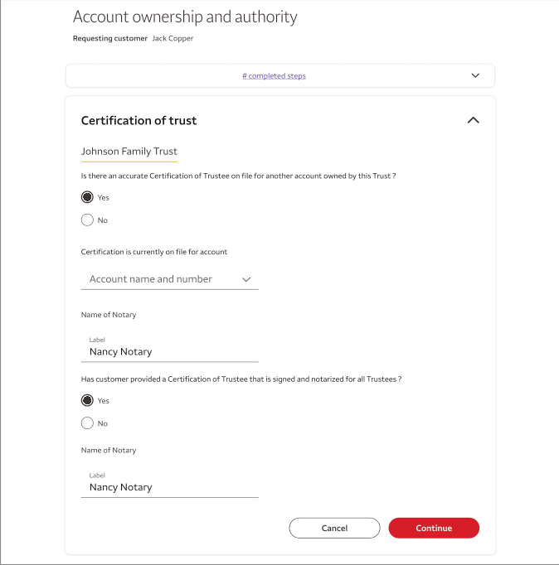Click the Account ownership and authority title

pos(185,17)
